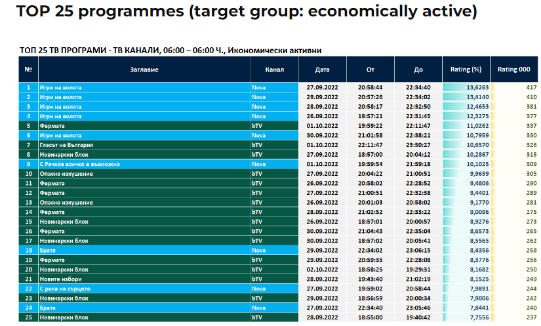Click the 'С река на сърцето' programme title
This screenshot has height=326, width=541.
coord(65,289)
